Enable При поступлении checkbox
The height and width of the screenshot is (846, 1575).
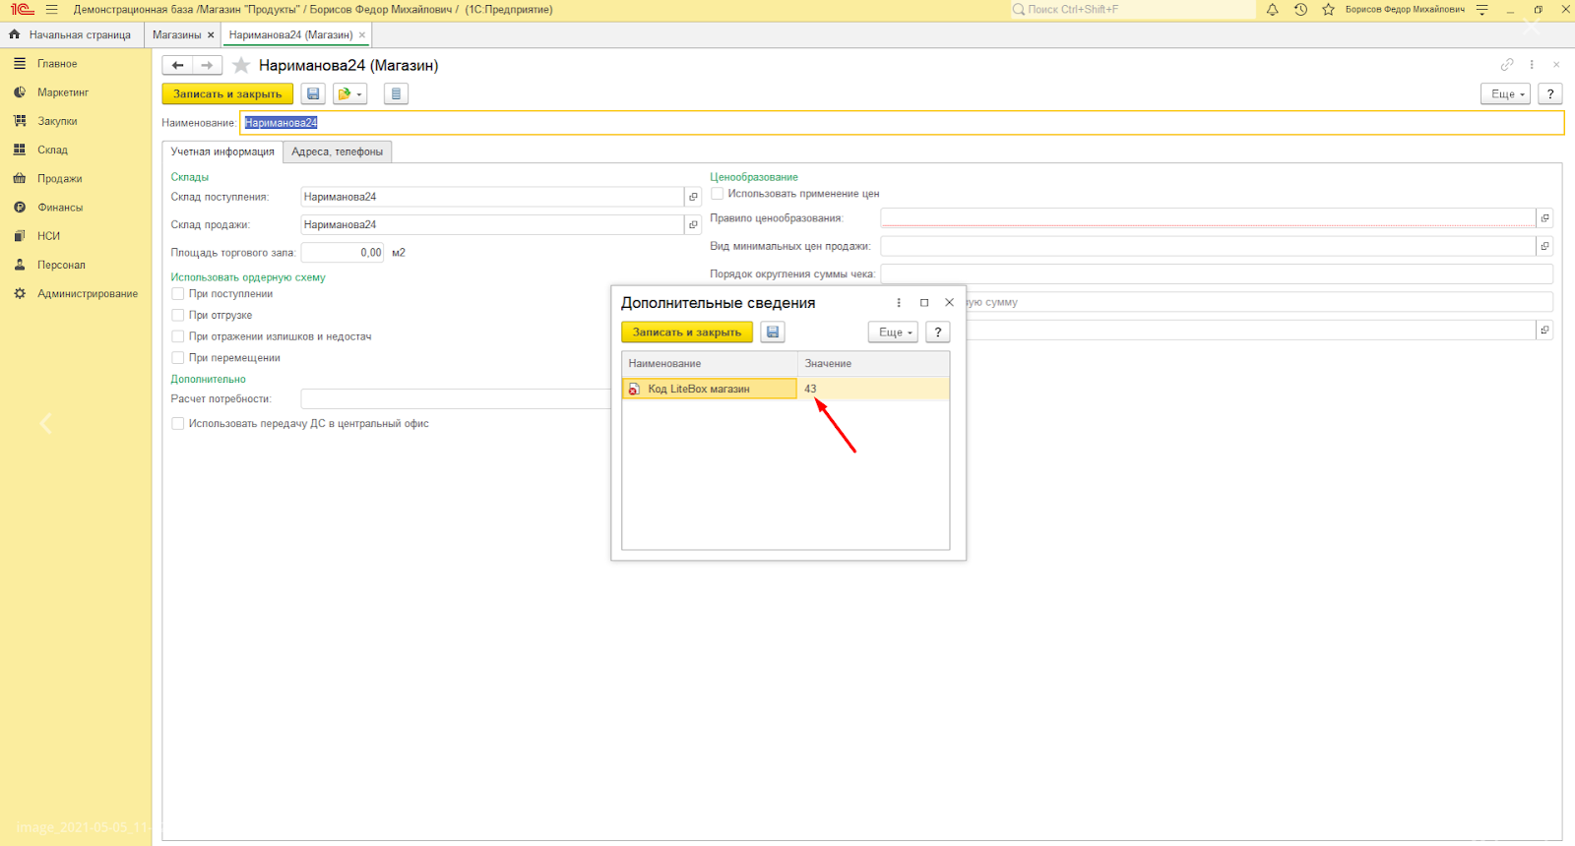click(x=178, y=294)
